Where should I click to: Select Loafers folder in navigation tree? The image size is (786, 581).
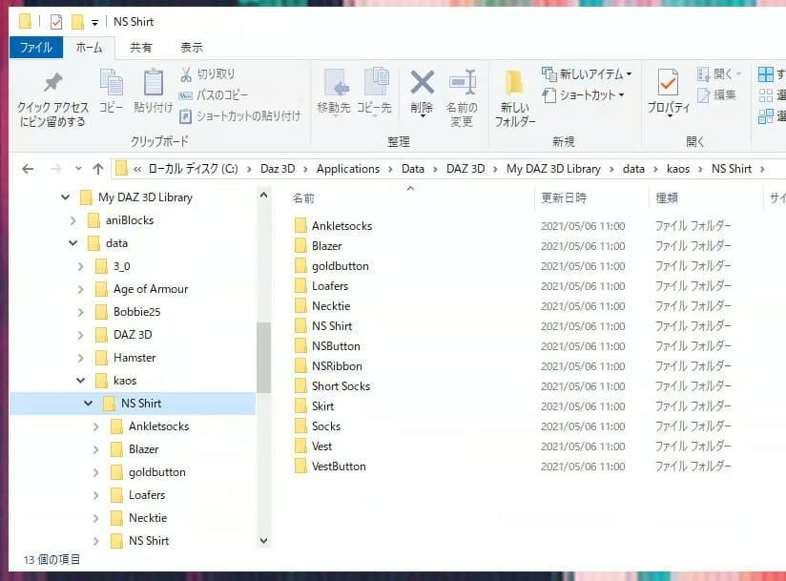coord(147,495)
